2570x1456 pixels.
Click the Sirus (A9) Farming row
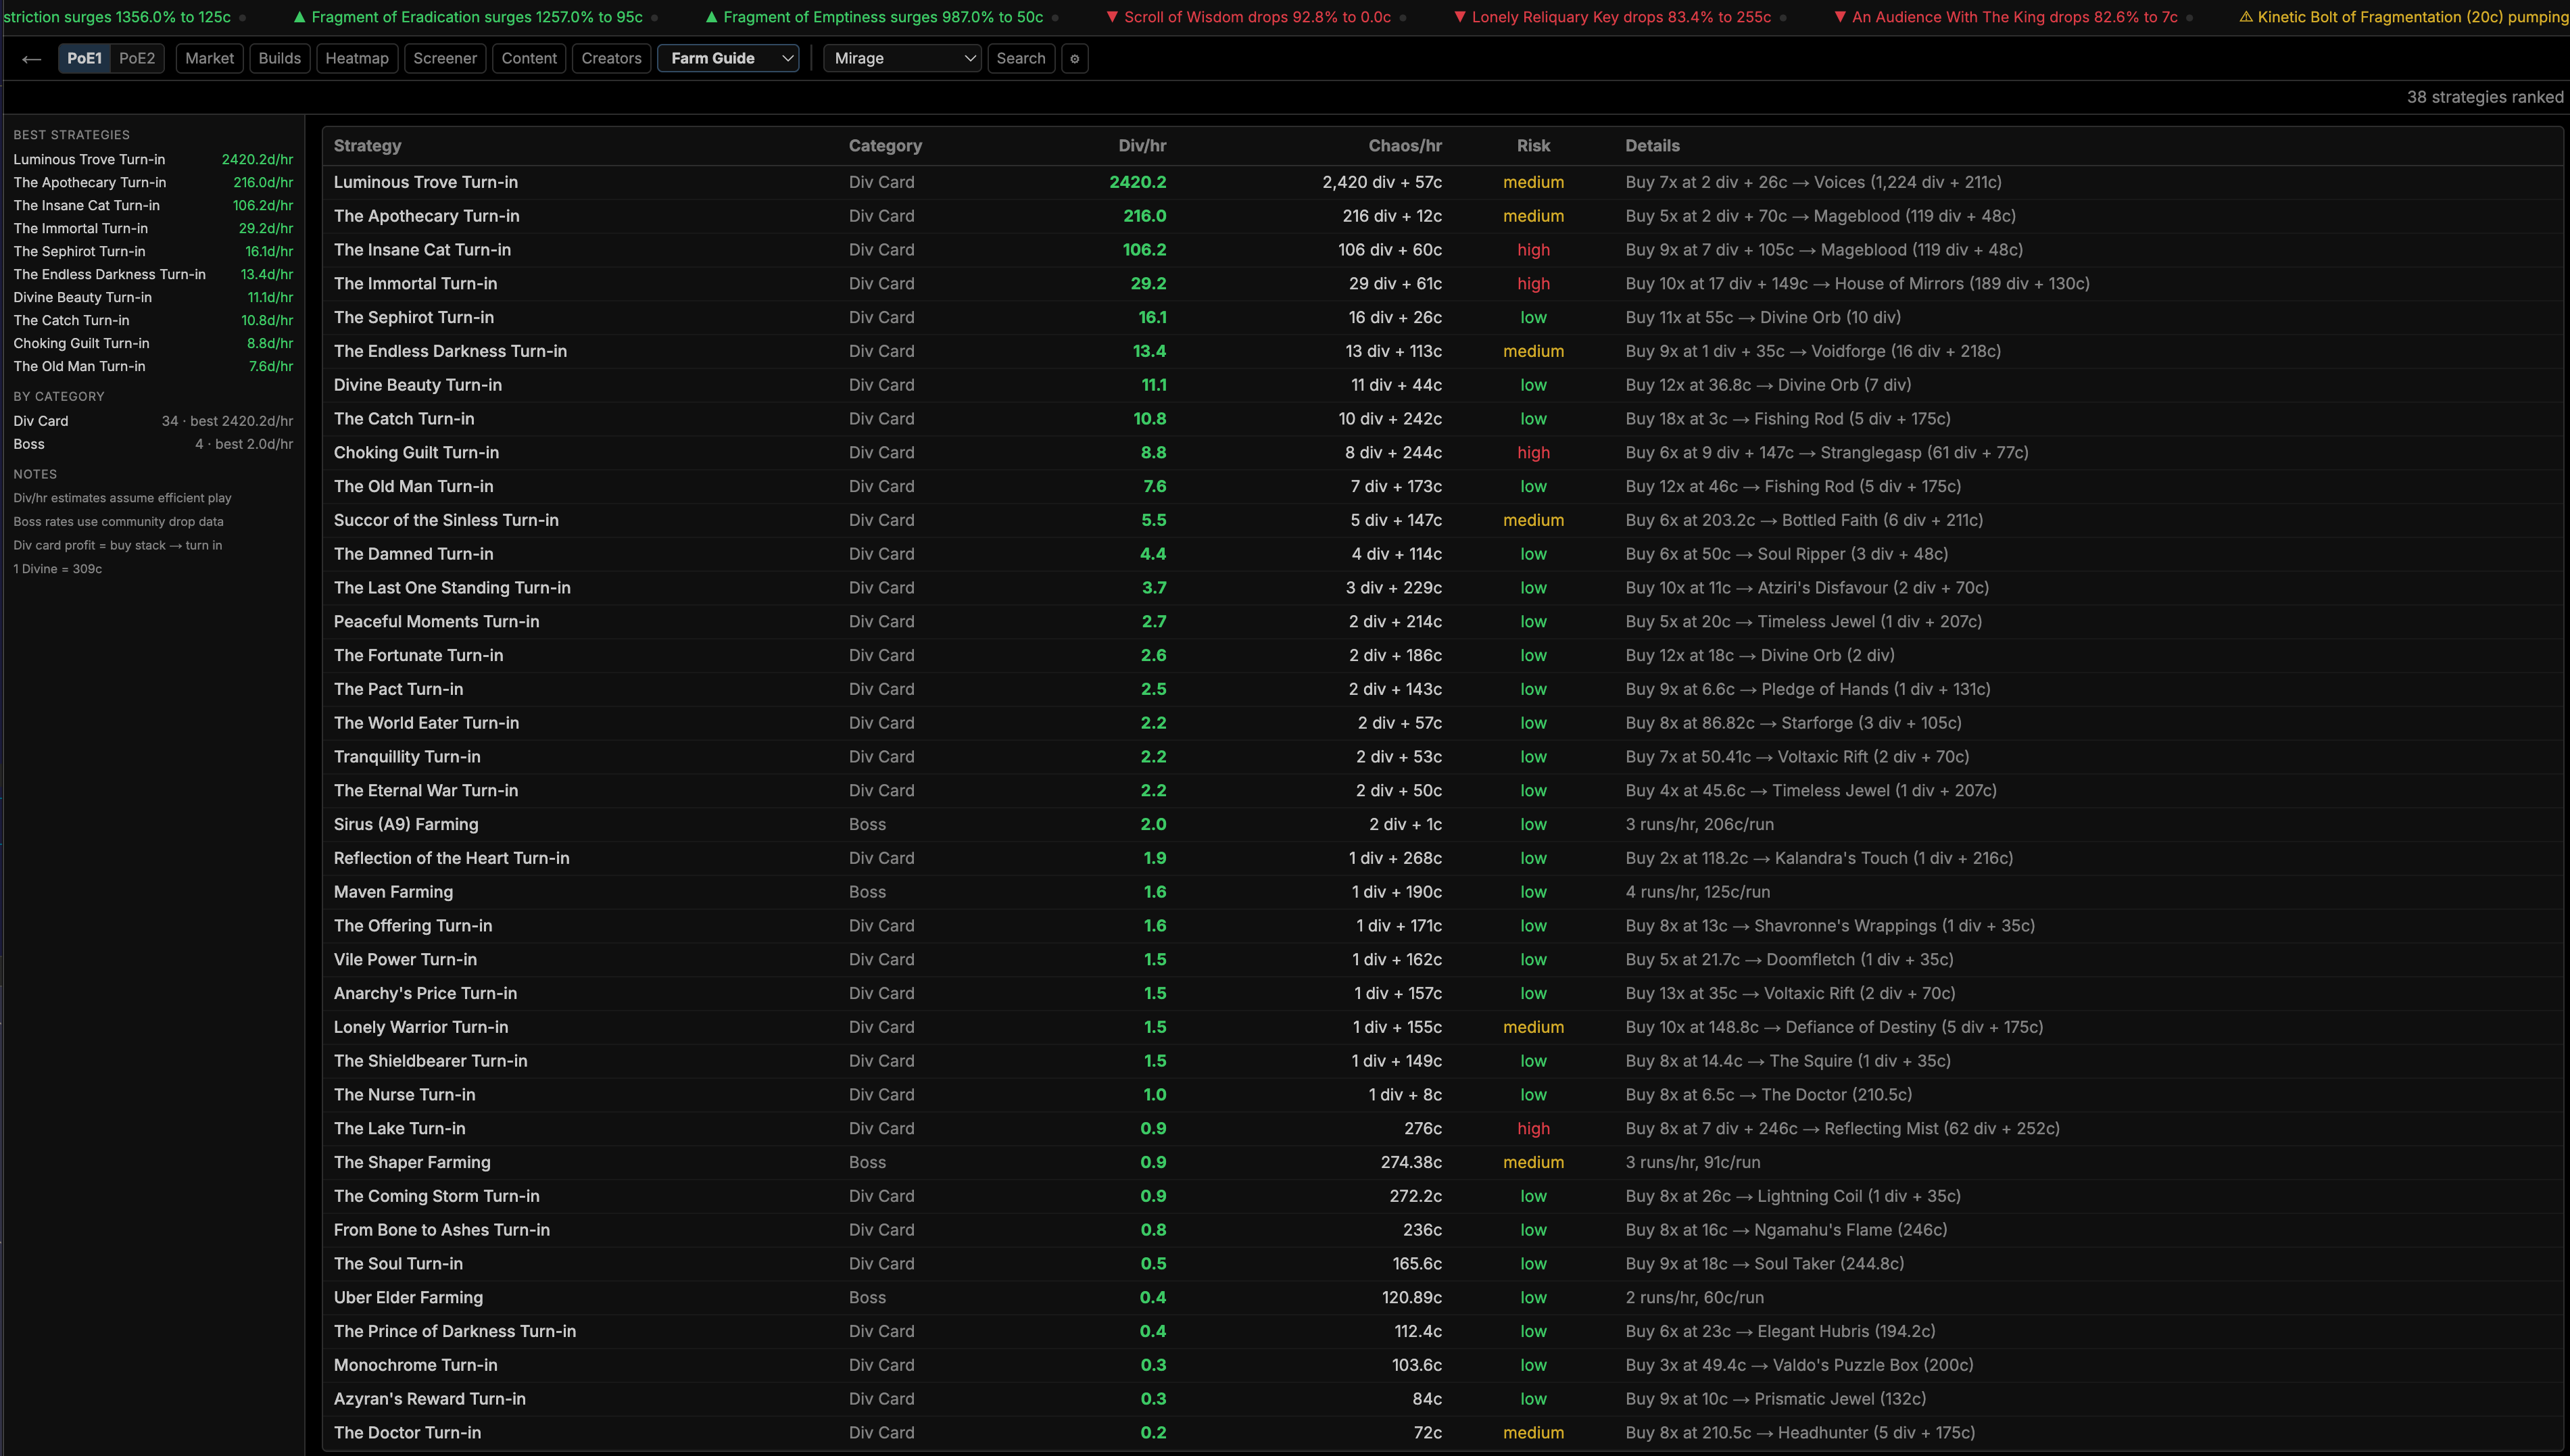coord(406,825)
